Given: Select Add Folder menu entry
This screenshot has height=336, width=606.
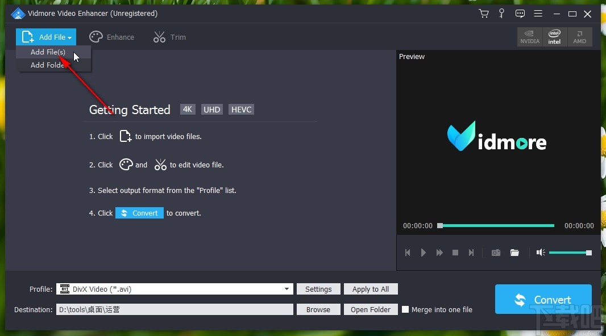Looking at the screenshot, I should click(53, 65).
